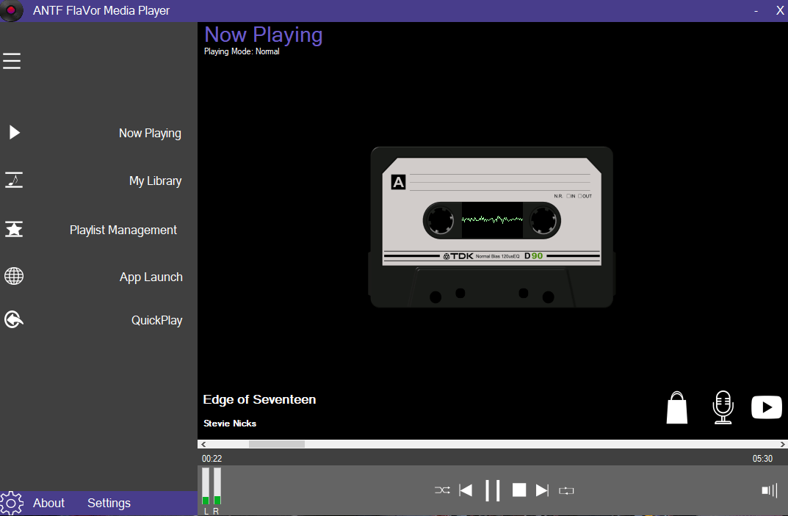Open the App Launch menu item
The height and width of the screenshot is (516, 788).
(151, 277)
